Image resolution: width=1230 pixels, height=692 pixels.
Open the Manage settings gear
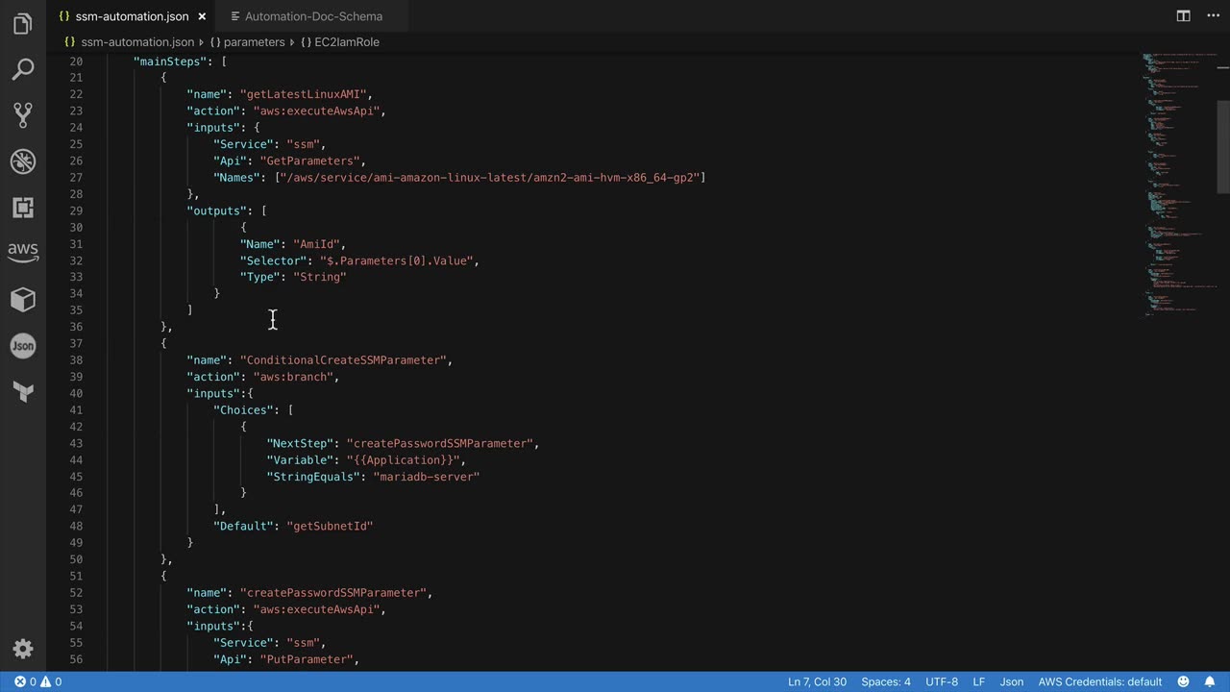tap(23, 648)
